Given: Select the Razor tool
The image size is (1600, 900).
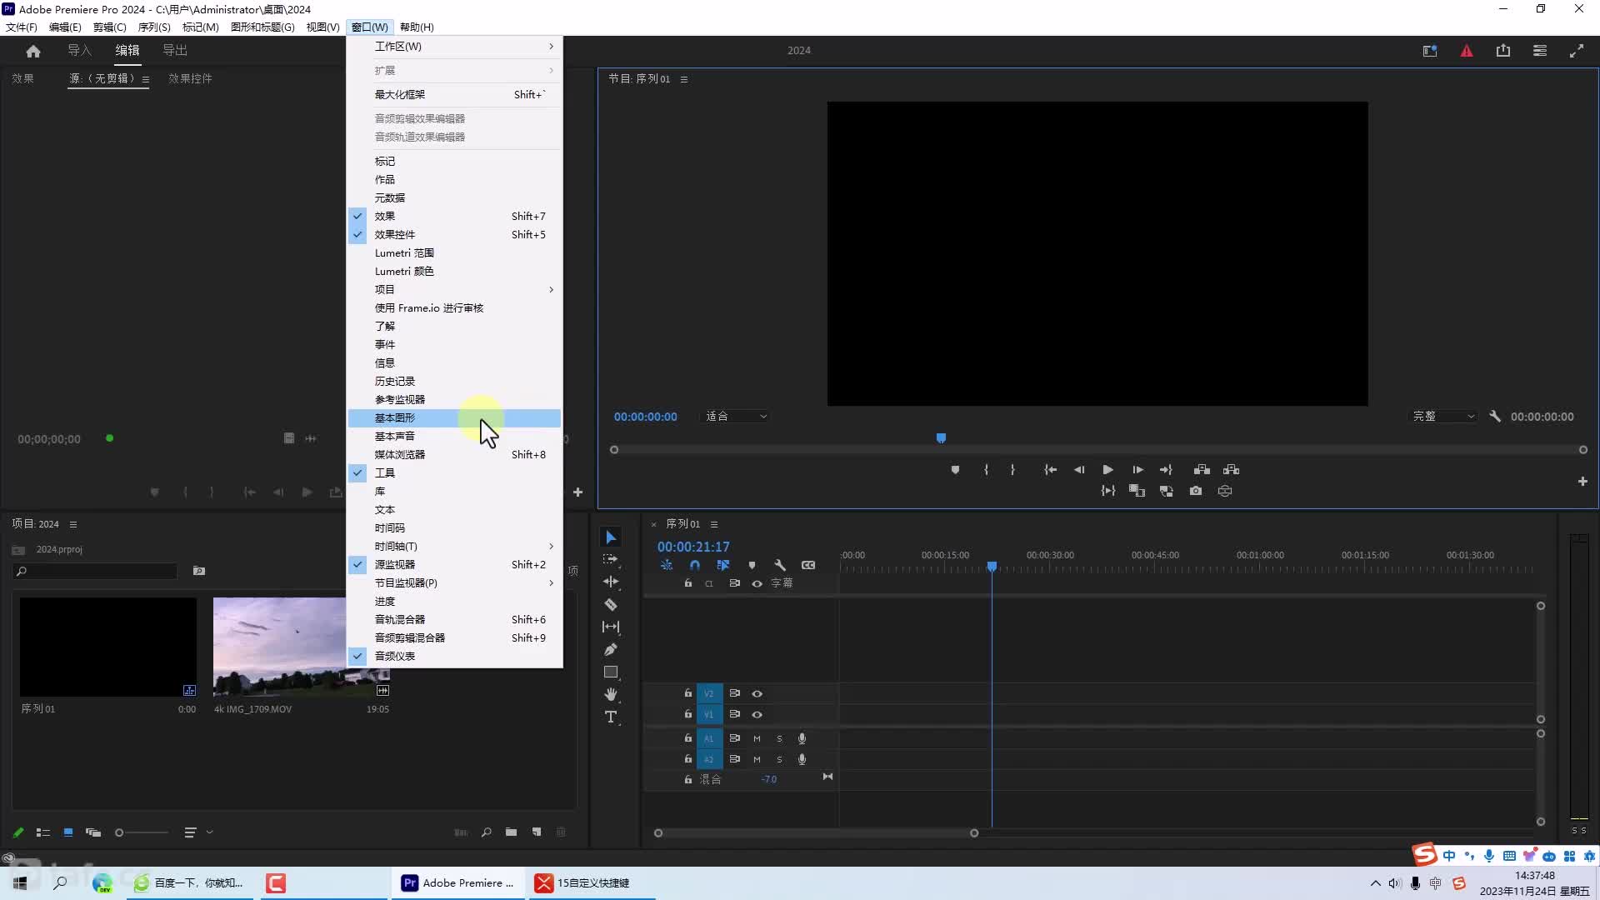Looking at the screenshot, I should coord(611,604).
